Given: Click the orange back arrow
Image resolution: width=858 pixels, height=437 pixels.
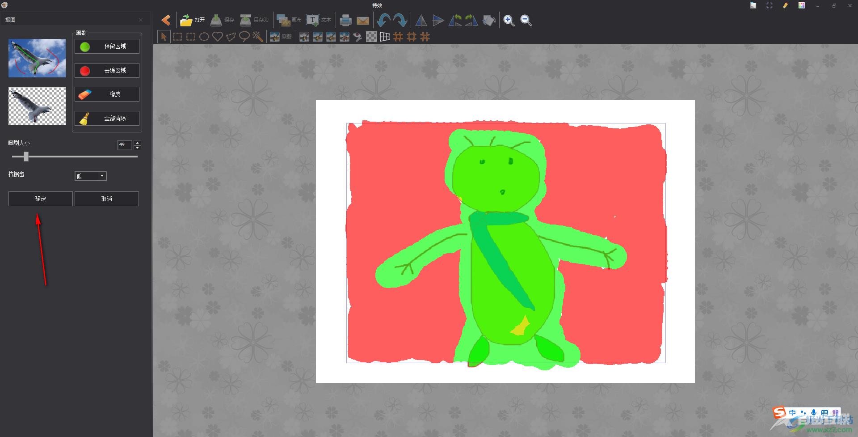Looking at the screenshot, I should 166,20.
